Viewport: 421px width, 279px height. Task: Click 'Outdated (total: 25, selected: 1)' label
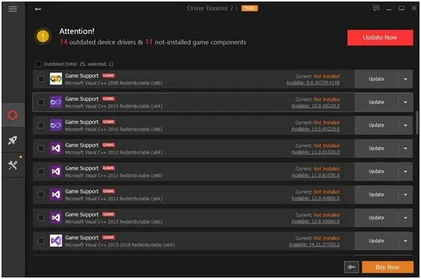tap(78, 64)
